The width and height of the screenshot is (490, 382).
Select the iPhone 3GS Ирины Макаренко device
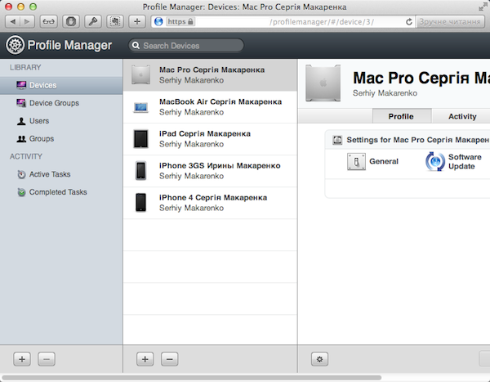[218, 170]
